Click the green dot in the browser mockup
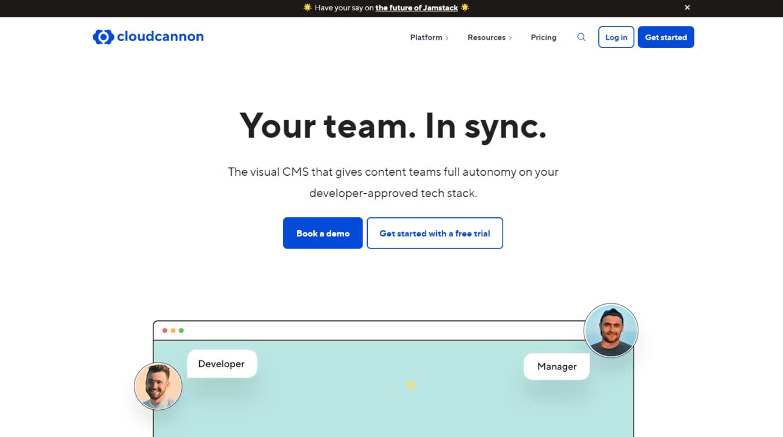The image size is (783, 437). 182,330
